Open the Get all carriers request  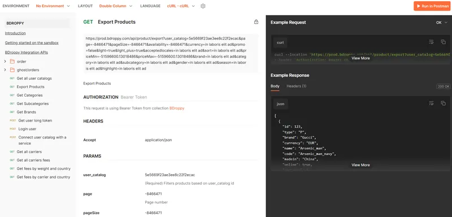click(x=29, y=151)
